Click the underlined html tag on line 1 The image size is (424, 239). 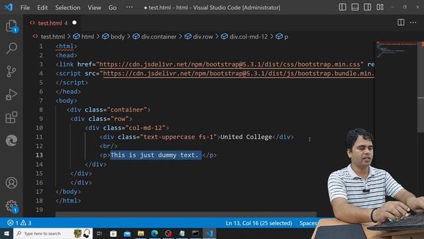(x=66, y=46)
